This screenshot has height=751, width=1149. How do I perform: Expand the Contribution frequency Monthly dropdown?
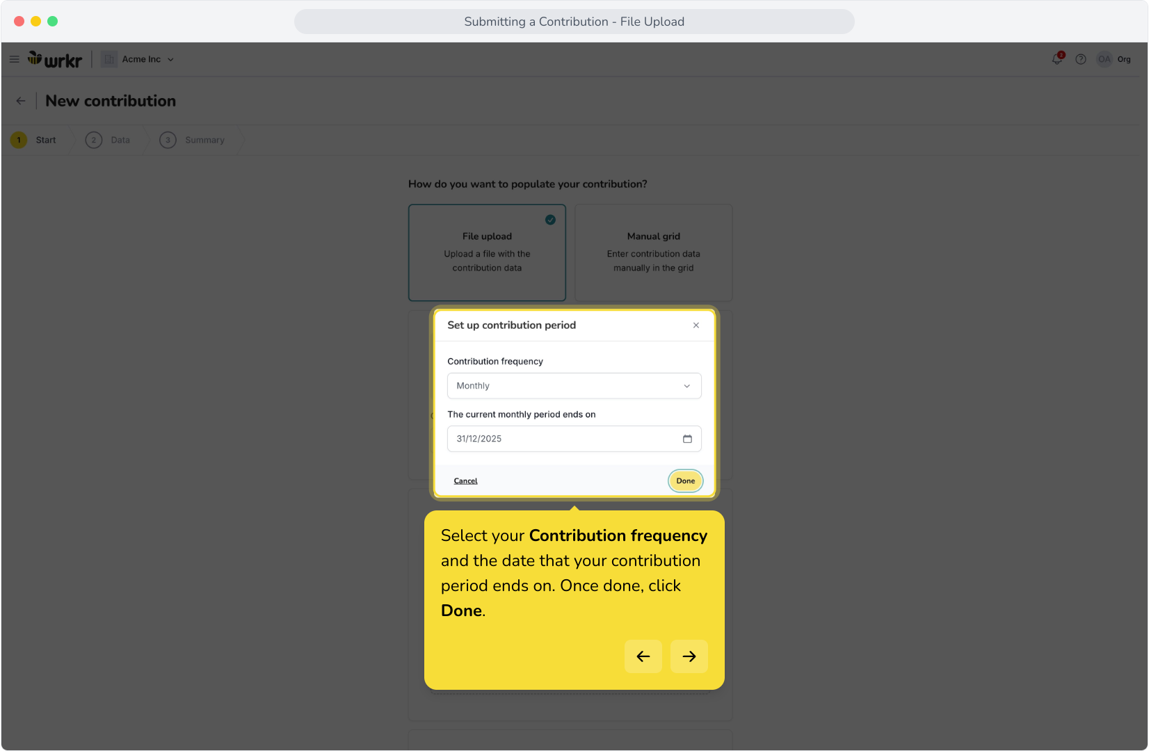tap(574, 386)
